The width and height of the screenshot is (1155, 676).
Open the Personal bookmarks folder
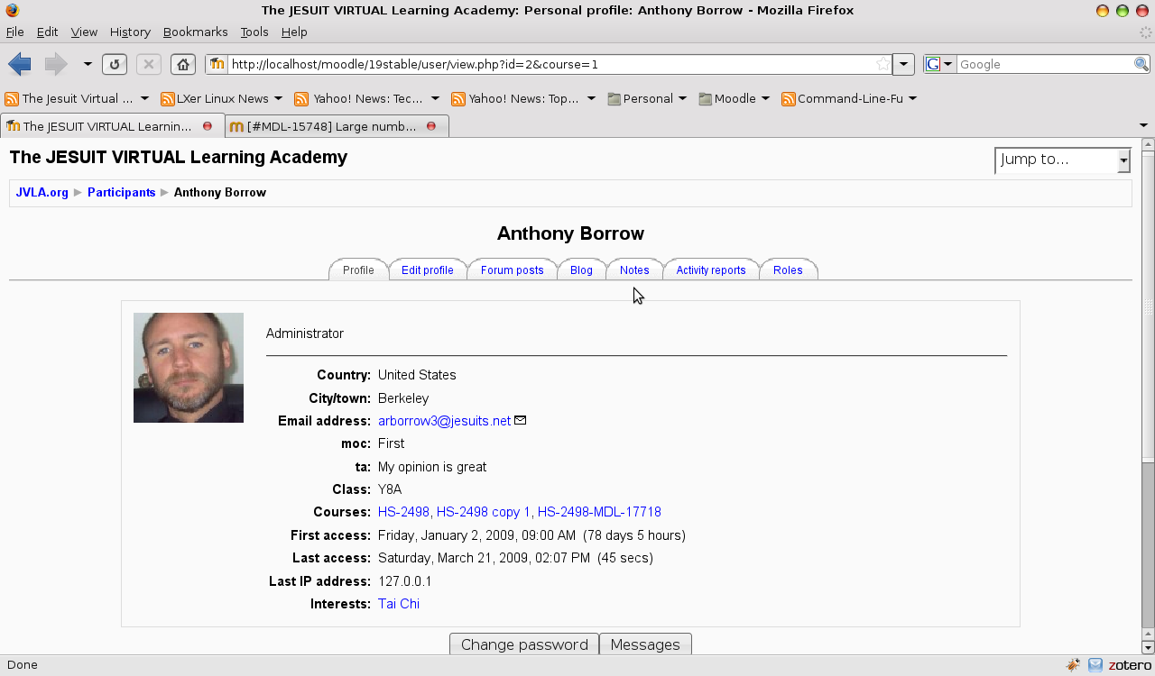tap(647, 98)
